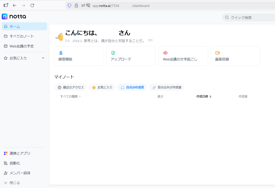Open Web会議の予定 in sidebar

click(x=21, y=46)
